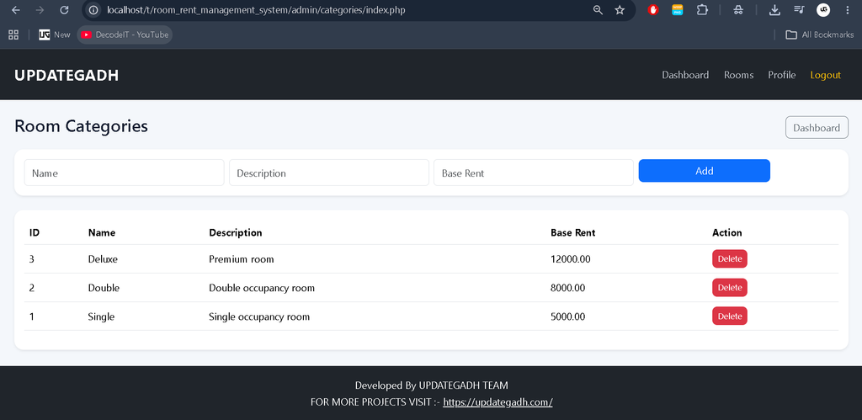
Task: Open the apps grid icon in bookmarks bar
Action: coord(13,35)
